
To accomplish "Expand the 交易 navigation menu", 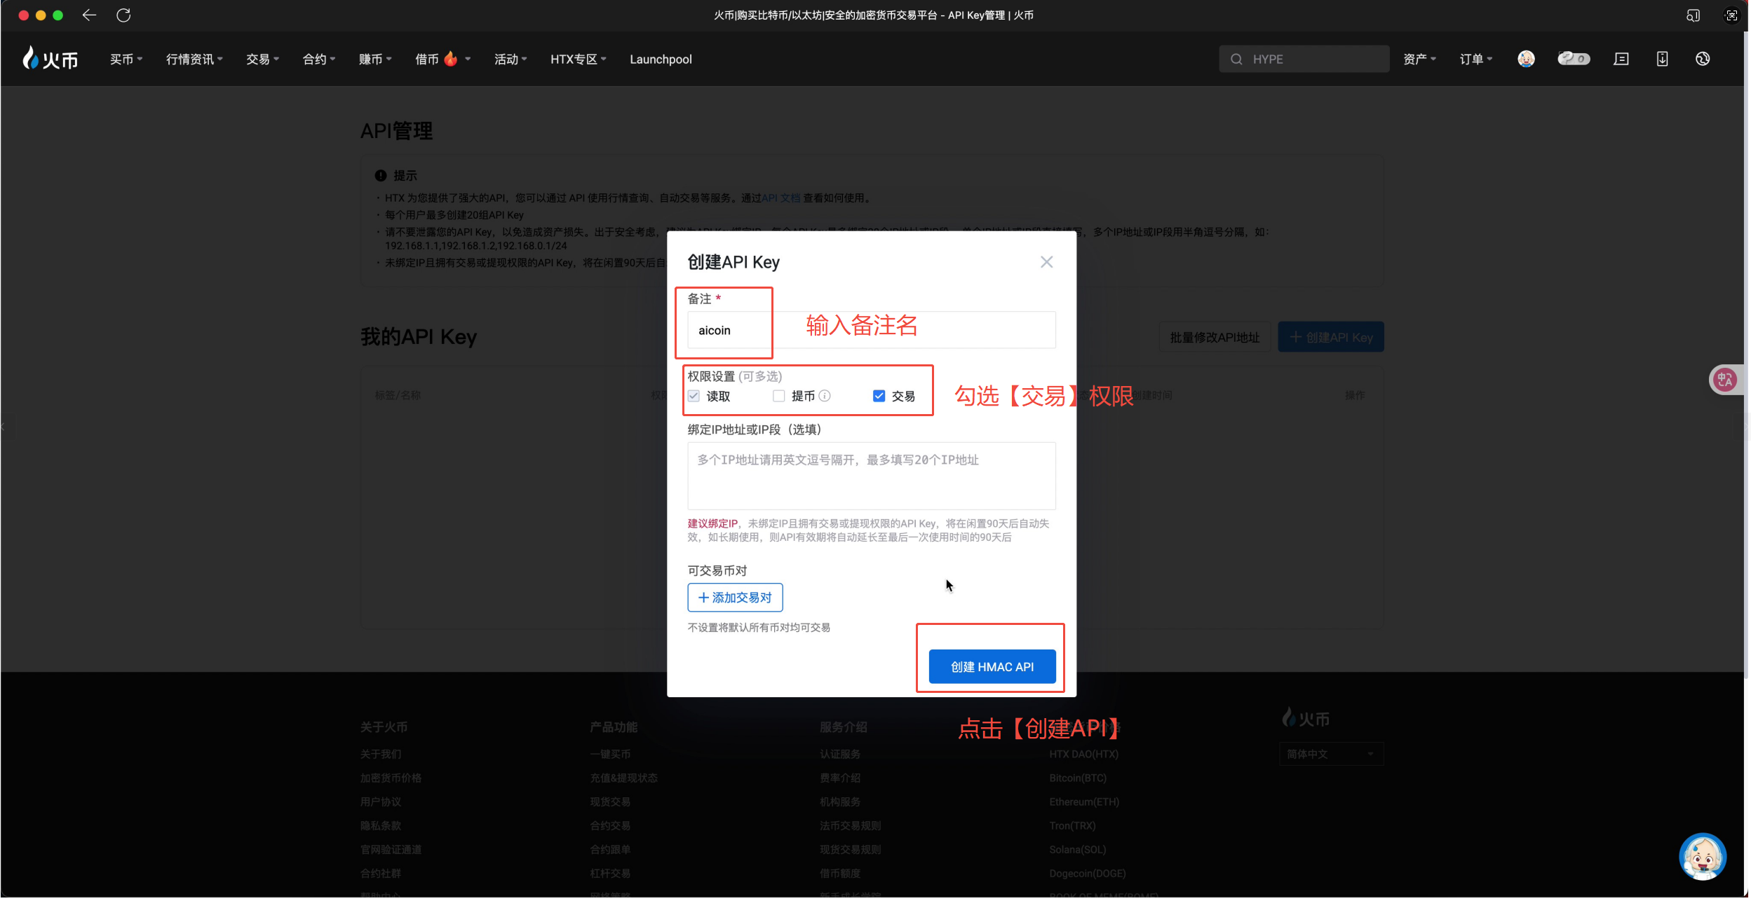I will pos(262,59).
